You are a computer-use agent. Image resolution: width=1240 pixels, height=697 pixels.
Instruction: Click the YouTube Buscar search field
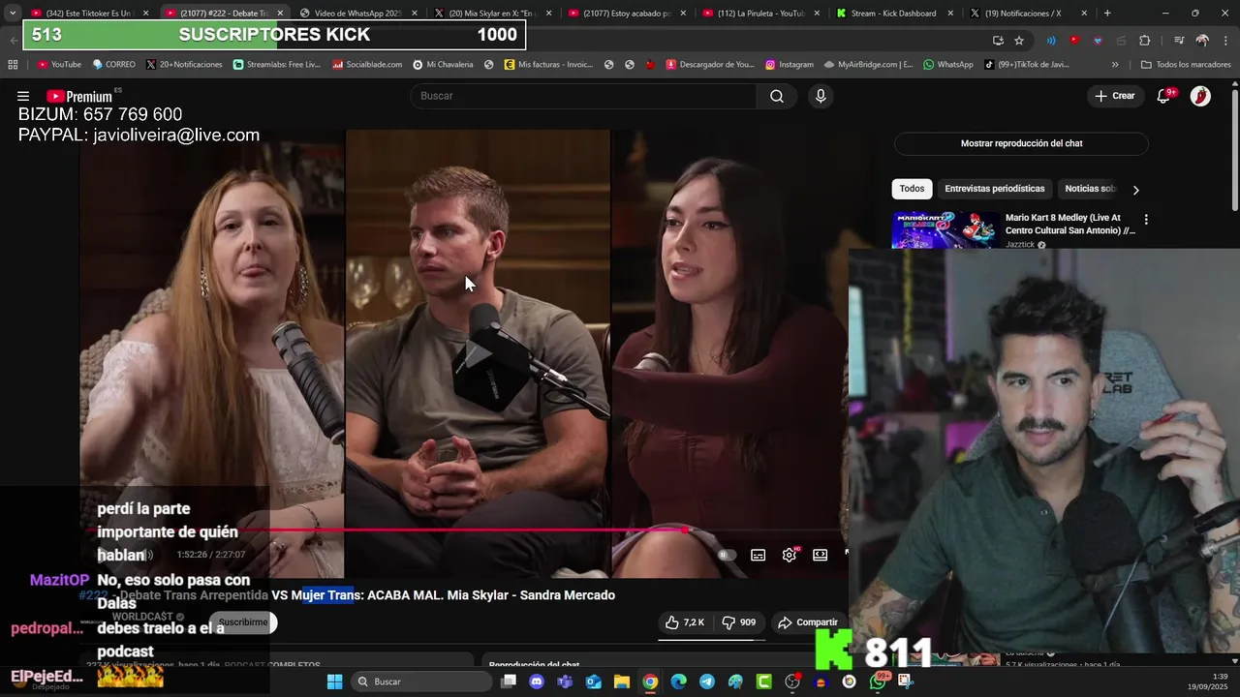coord(583,96)
